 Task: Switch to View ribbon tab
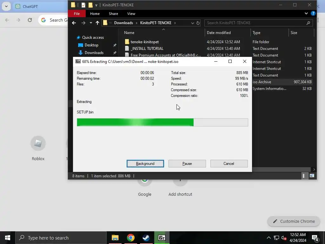pyautogui.click(x=131, y=14)
